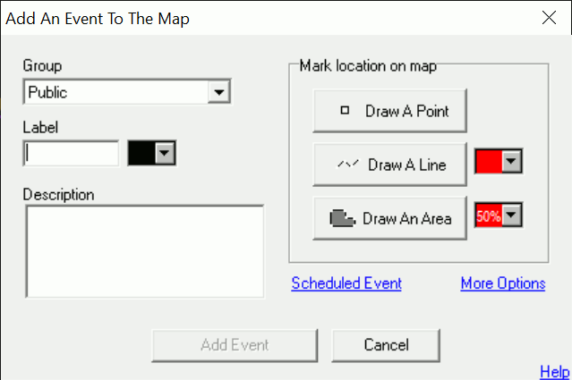The image size is (572, 380).
Task: Open the Scheduled Event link
Action: (346, 283)
